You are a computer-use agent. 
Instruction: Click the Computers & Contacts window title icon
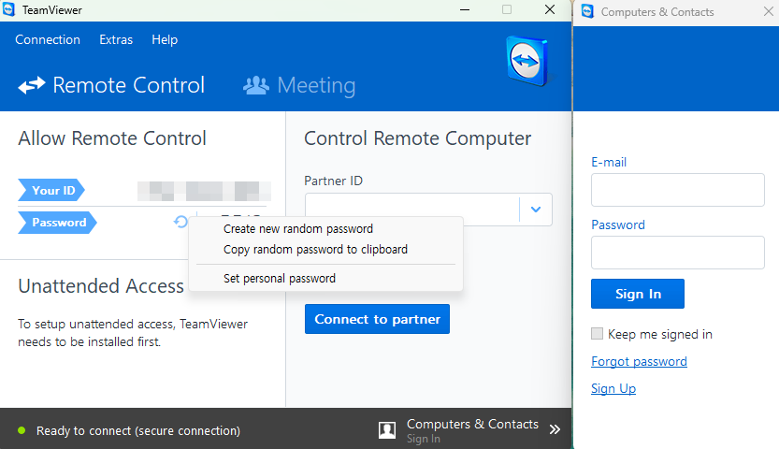(x=587, y=11)
